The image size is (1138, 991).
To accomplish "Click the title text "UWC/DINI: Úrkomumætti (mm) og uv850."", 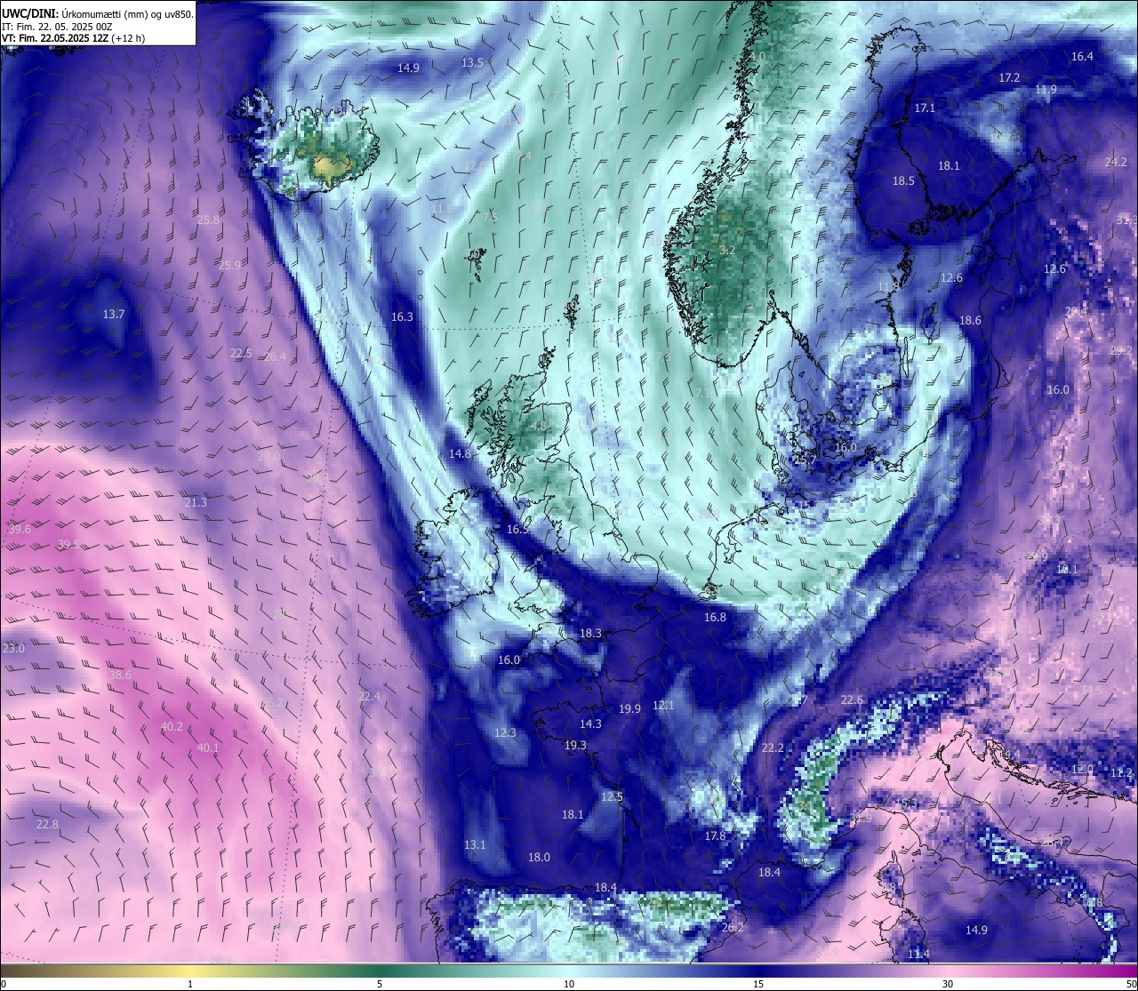I will click(97, 14).
